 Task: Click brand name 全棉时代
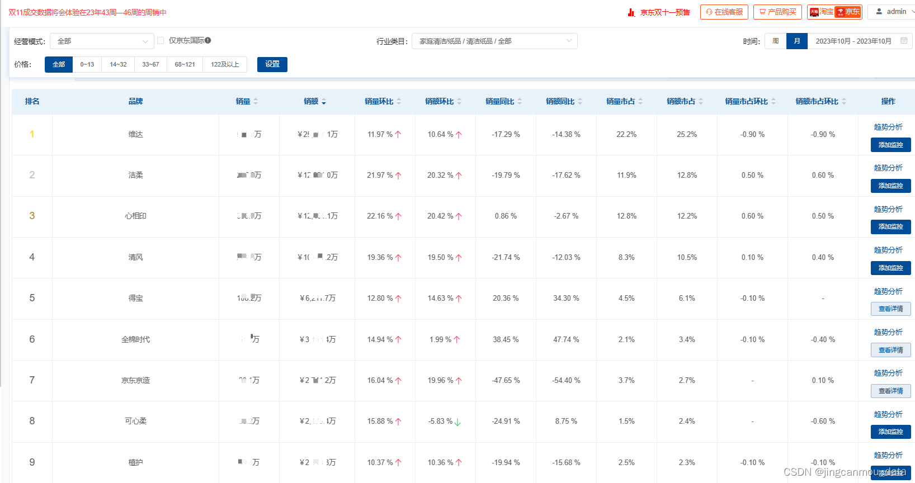pyautogui.click(x=135, y=339)
